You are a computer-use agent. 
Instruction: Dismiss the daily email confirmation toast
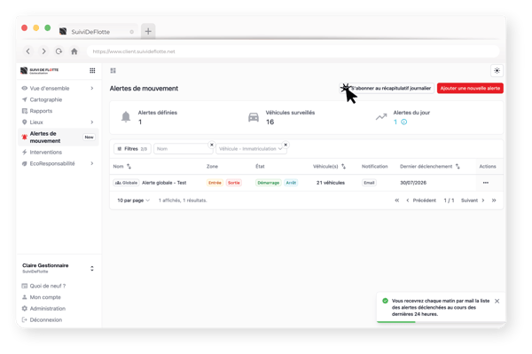click(x=497, y=301)
